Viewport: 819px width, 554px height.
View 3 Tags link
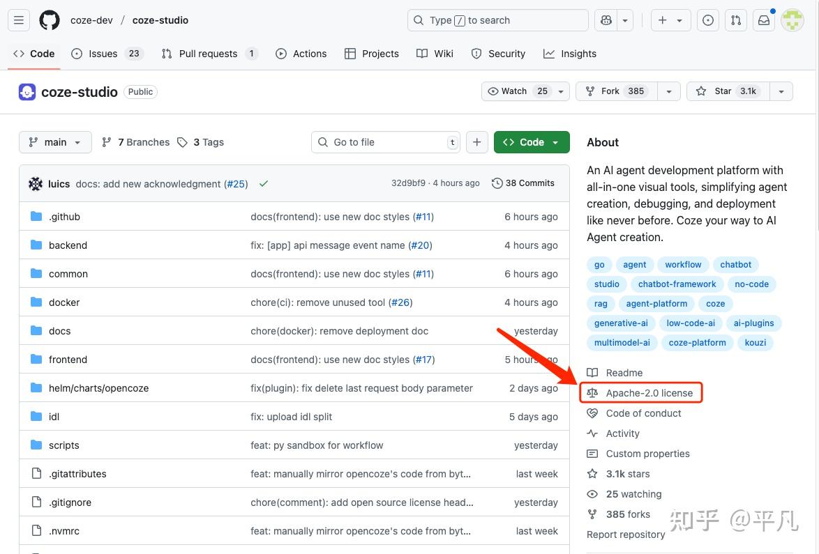(x=201, y=142)
